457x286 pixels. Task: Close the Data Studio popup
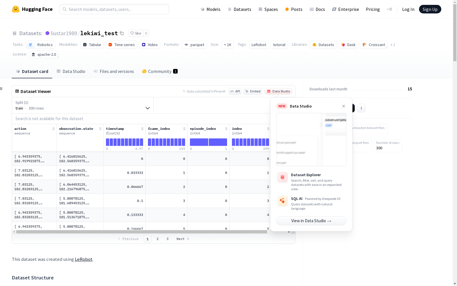344,106
